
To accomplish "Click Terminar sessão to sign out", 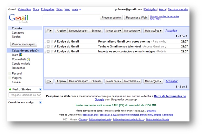I will tap(178, 9).
